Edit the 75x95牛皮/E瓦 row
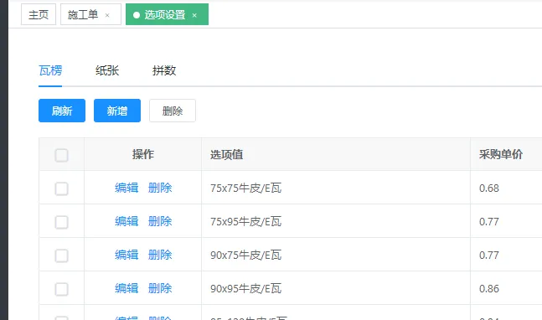The width and height of the screenshot is (542, 320). 126,221
